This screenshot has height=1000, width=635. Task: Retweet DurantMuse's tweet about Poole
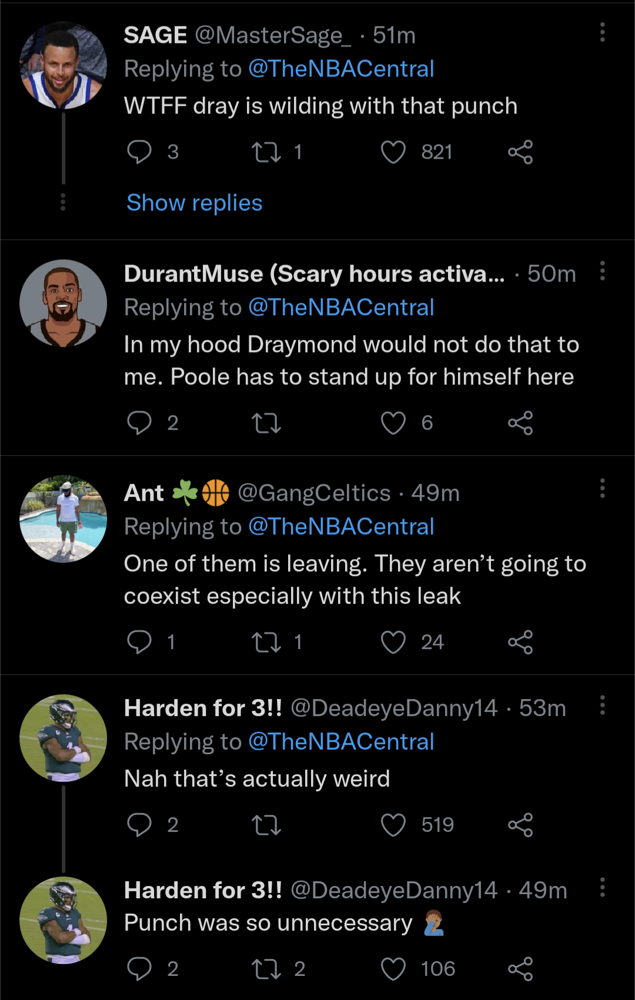266,423
